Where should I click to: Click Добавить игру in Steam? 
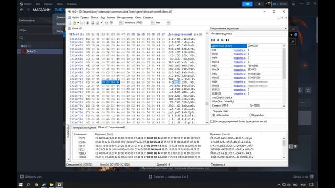(31, 177)
